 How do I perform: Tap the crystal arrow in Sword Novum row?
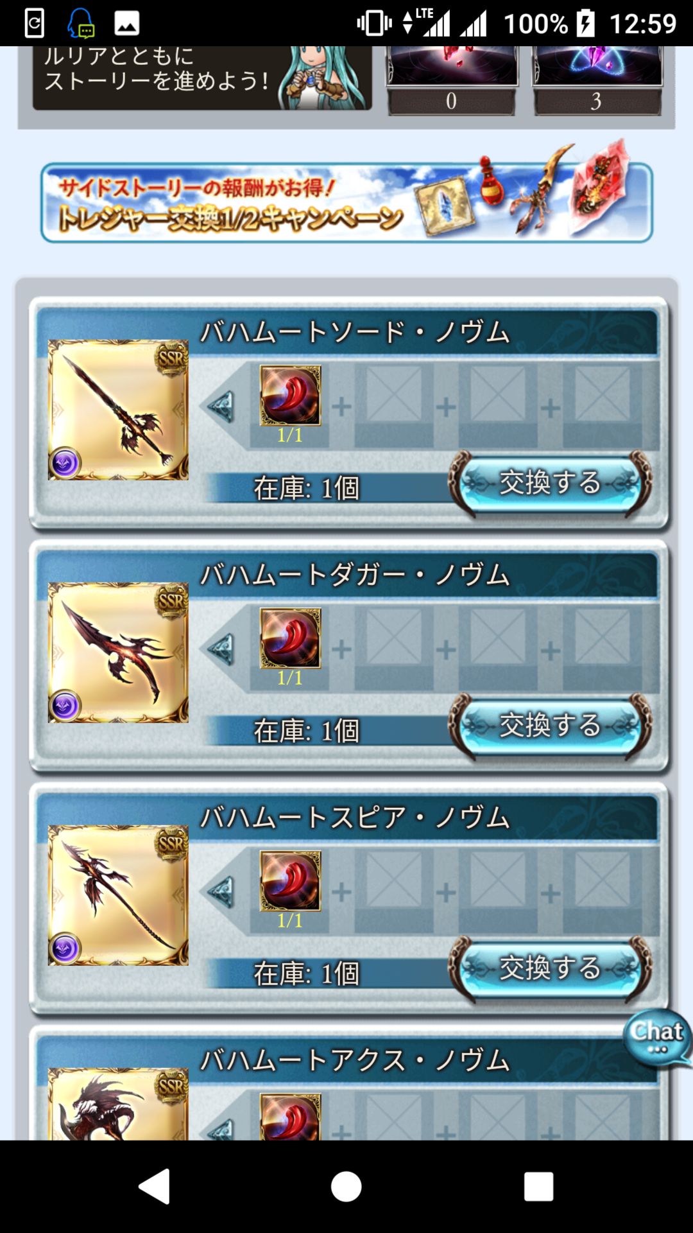coord(221,406)
